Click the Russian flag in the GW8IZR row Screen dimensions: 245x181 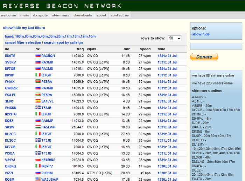[38, 88]
